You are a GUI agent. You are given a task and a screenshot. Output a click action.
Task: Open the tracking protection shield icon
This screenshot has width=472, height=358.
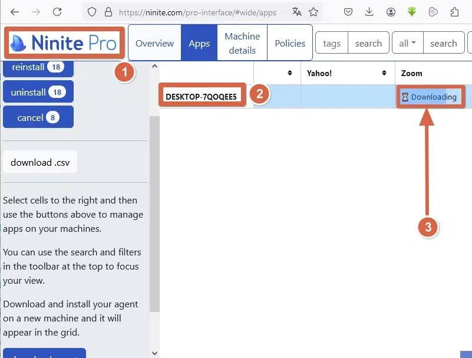(92, 12)
